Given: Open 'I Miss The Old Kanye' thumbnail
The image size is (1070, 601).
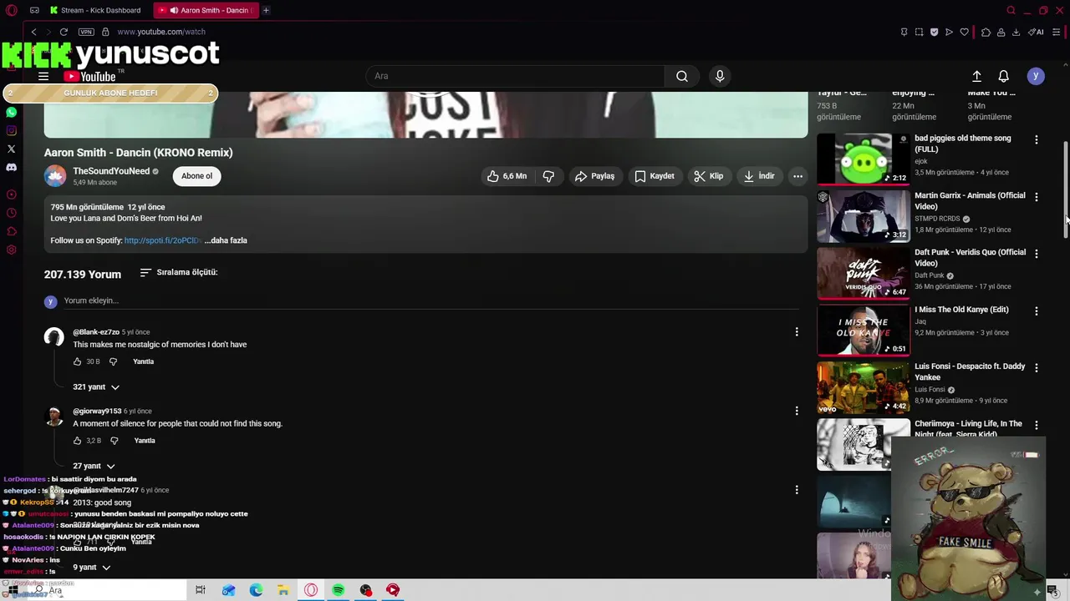Looking at the screenshot, I should coord(863,331).
